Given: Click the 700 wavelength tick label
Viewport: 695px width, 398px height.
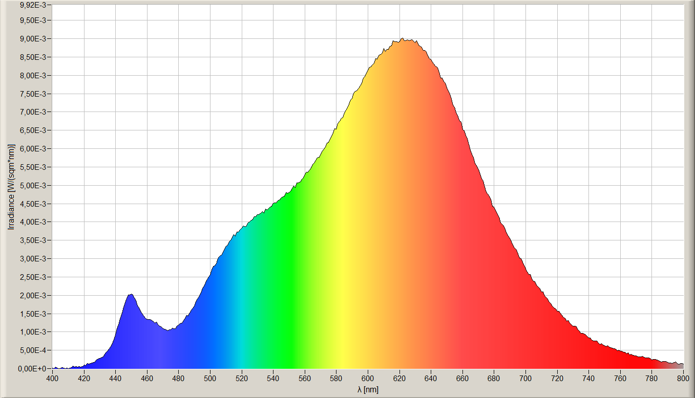Looking at the screenshot, I should [525, 379].
